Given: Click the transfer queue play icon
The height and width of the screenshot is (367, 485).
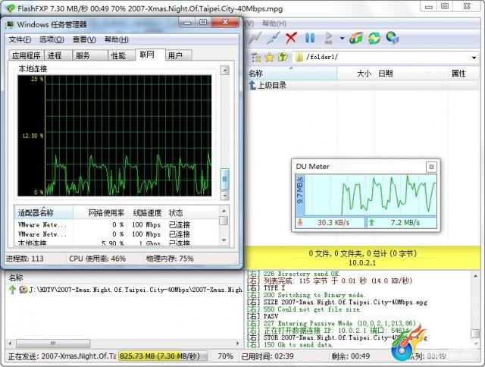Looking at the screenshot, I should click(328, 38).
